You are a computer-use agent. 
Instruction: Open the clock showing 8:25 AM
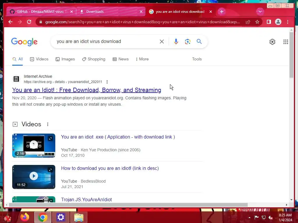point(285,217)
